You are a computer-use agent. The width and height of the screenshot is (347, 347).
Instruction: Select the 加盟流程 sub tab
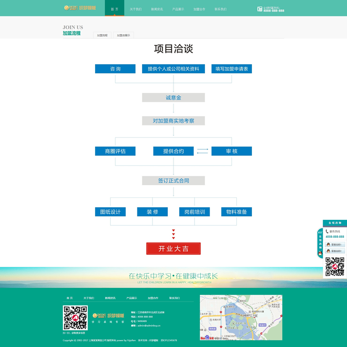[x=102, y=35]
